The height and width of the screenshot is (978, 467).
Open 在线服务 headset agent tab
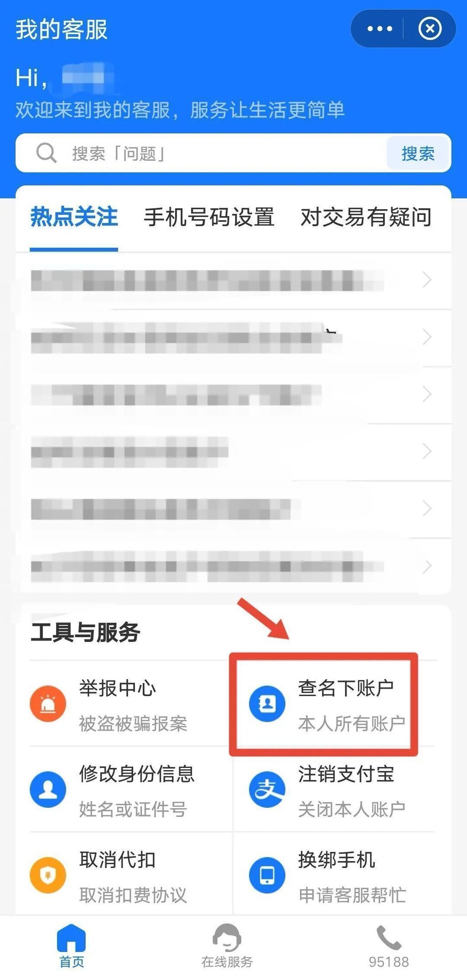click(227, 945)
